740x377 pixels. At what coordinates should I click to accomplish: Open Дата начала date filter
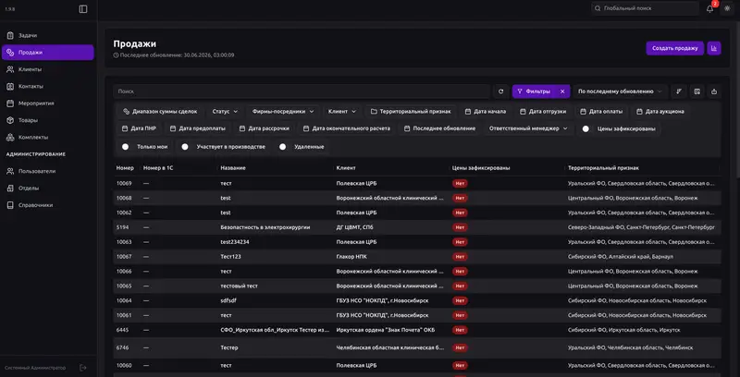(485, 112)
